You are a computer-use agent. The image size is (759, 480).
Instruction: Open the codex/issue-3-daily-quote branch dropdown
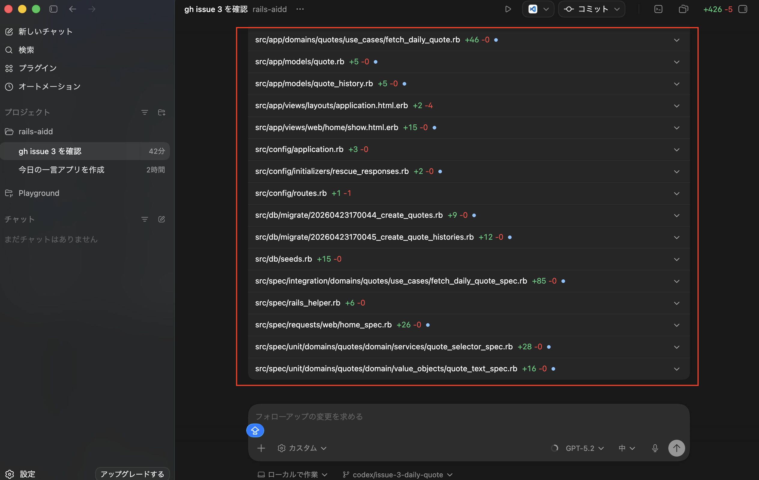pyautogui.click(x=398, y=474)
